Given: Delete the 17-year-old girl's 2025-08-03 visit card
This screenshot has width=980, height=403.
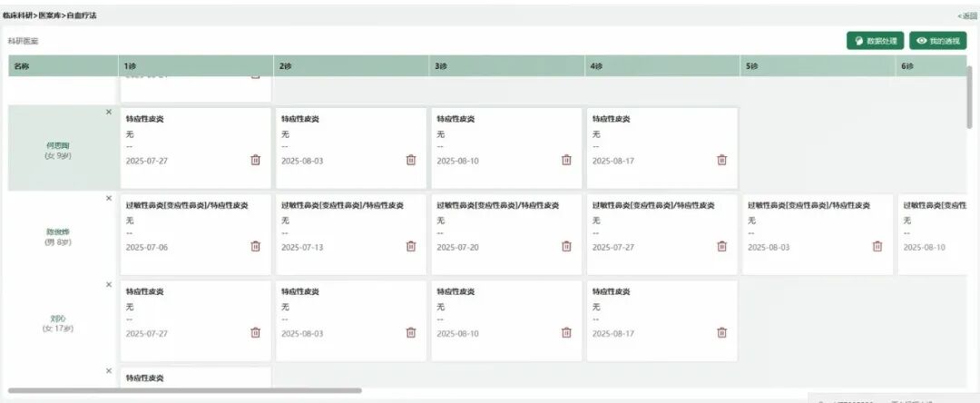Looking at the screenshot, I should (x=411, y=332).
